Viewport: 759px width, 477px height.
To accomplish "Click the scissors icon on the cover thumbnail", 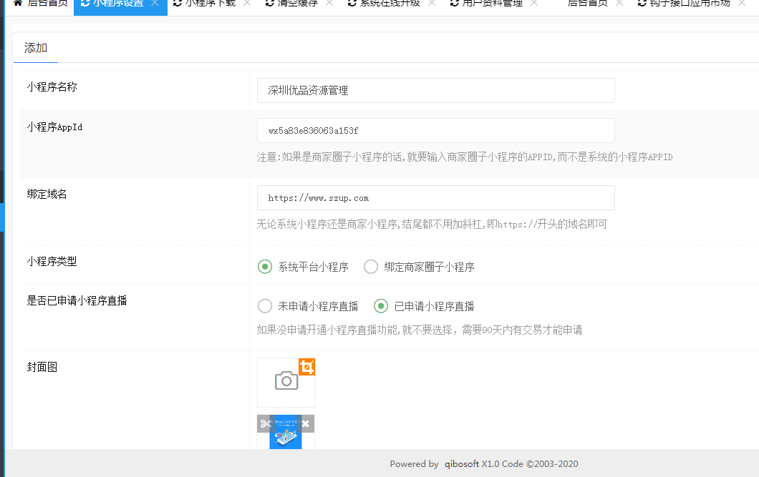I will (266, 424).
